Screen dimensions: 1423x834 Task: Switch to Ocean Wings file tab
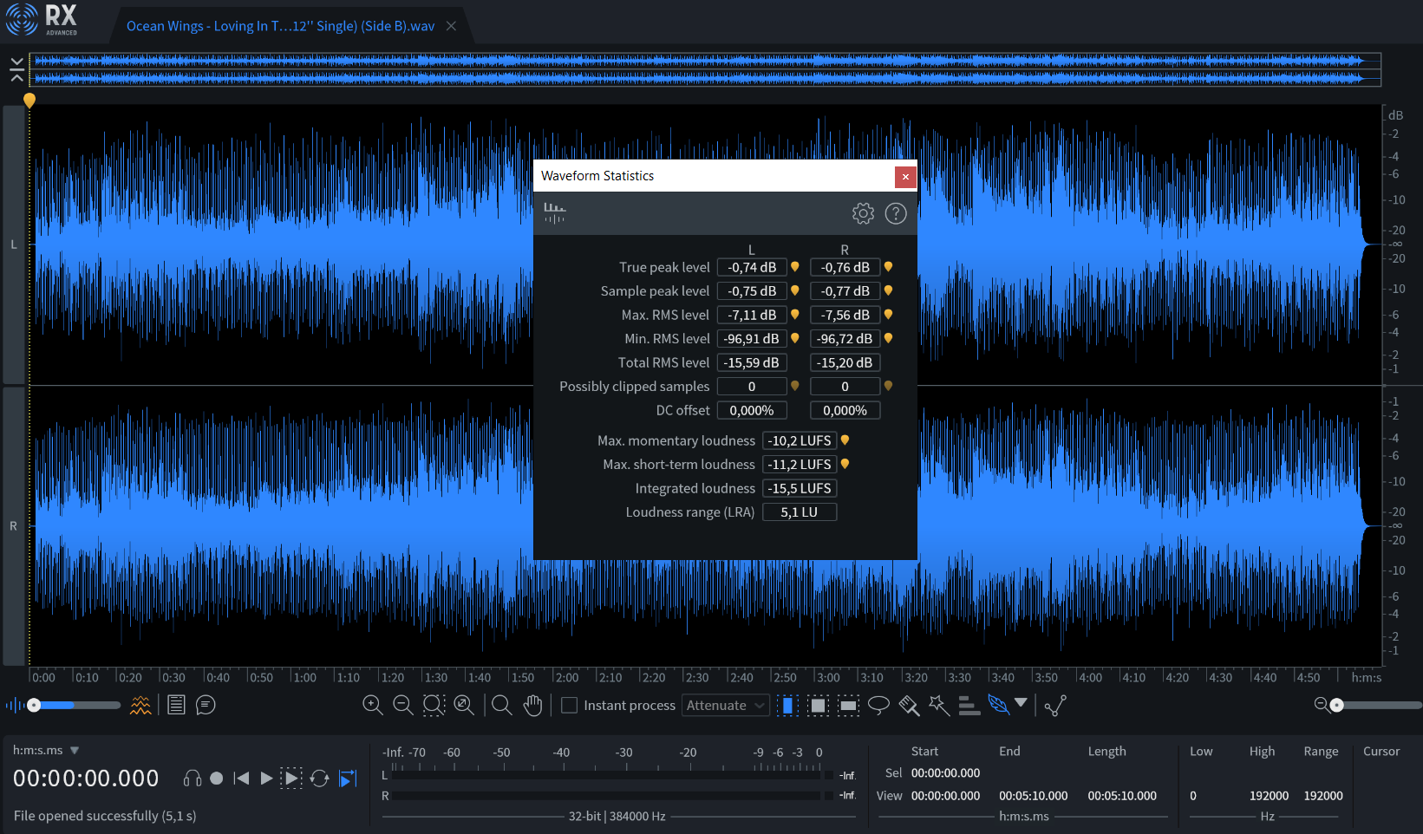click(280, 26)
